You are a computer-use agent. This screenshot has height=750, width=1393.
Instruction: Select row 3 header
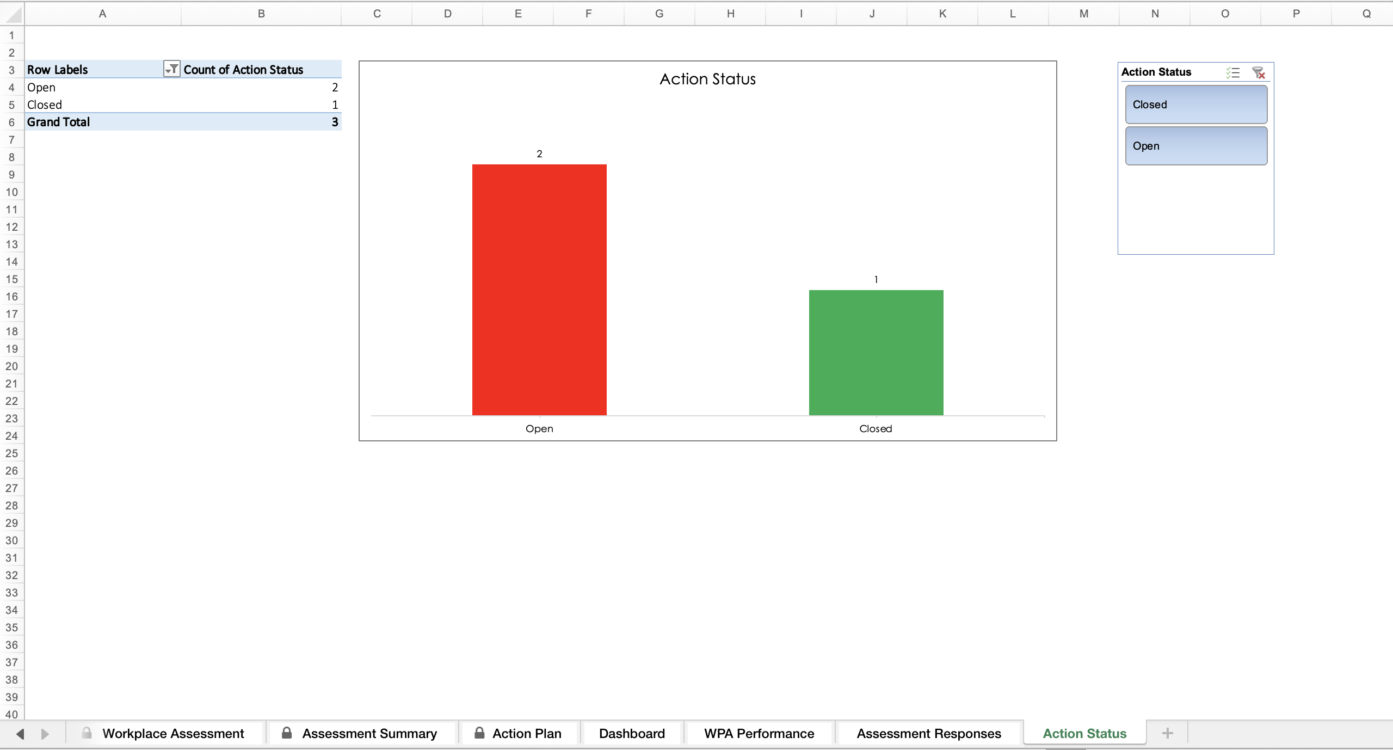coord(11,70)
